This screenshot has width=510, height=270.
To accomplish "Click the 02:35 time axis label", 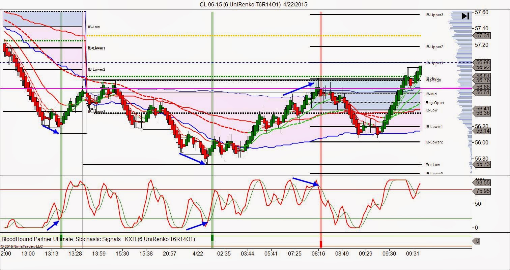I will pos(224,254).
